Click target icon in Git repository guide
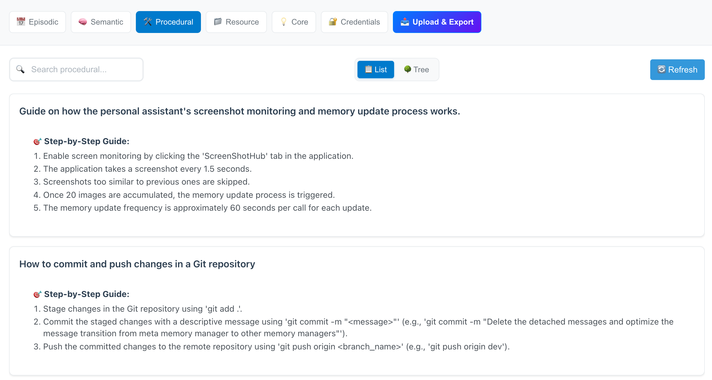 coord(37,294)
